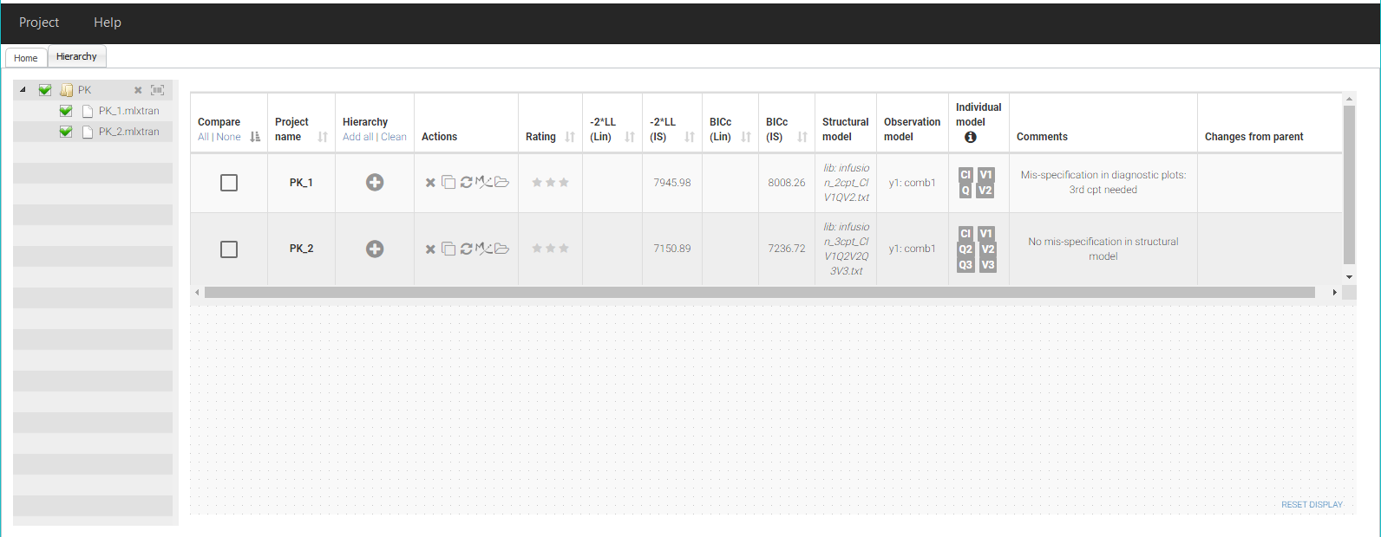Image resolution: width=1381 pixels, height=537 pixels.
Task: Click the info icon under Individual model
Action: pyautogui.click(x=970, y=137)
